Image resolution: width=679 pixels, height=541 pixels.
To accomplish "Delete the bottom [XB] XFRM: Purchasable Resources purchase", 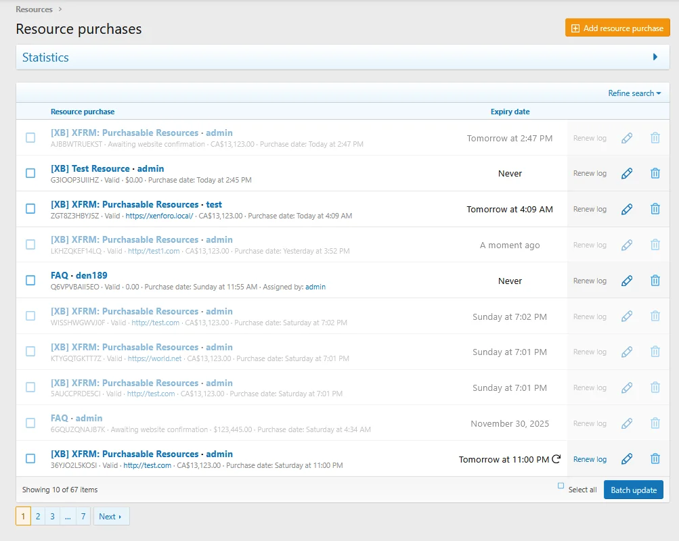I will point(655,458).
